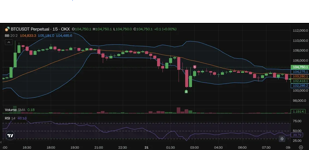Image resolution: width=309 pixels, height=150 pixels.
Task: Click the RSI value label 39.79
Action: click(x=297, y=135)
